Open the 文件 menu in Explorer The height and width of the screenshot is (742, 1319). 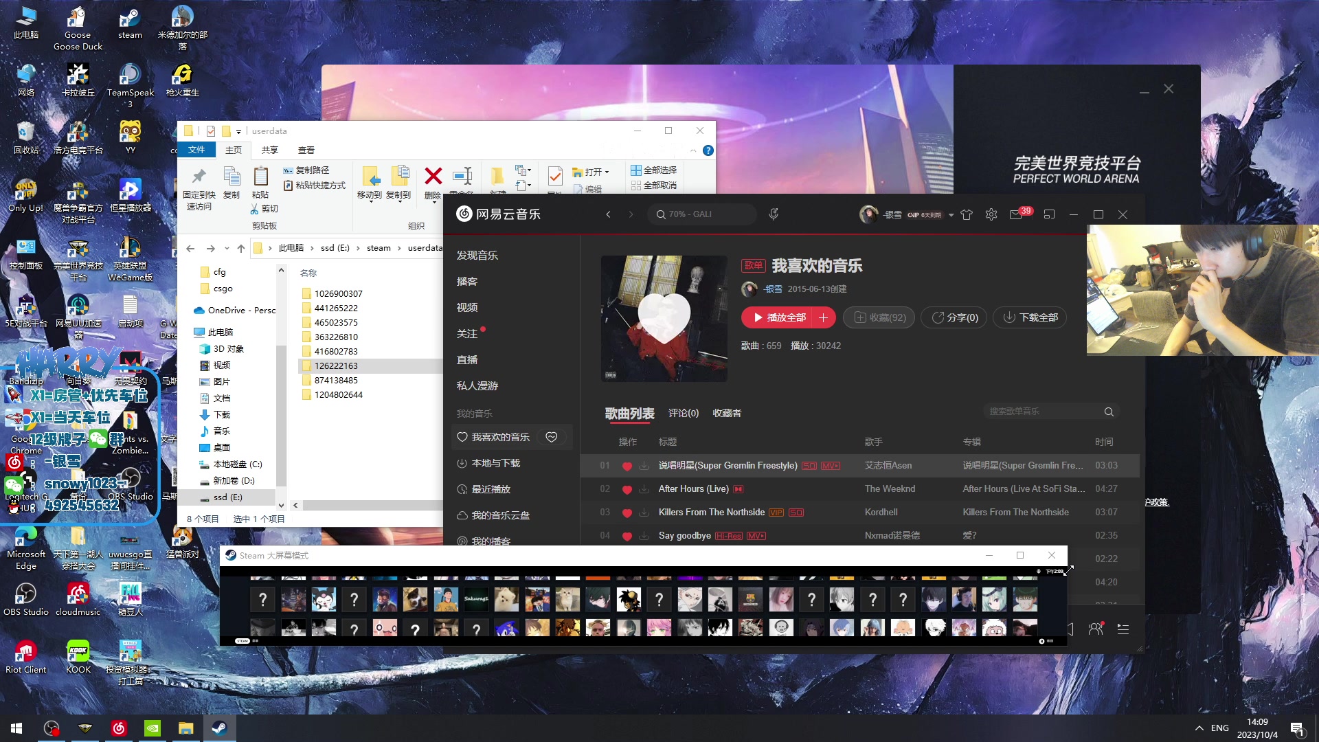(196, 150)
